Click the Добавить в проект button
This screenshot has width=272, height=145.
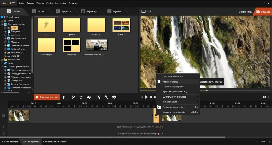47,97
